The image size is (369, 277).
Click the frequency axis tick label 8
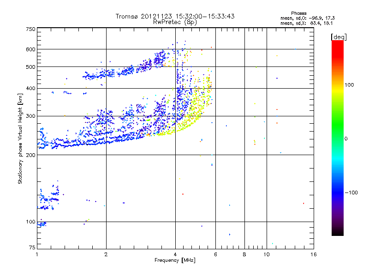pos(244,254)
